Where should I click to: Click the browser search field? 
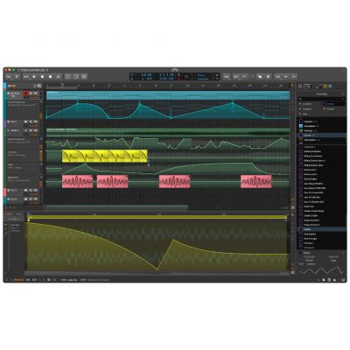click(x=321, y=99)
